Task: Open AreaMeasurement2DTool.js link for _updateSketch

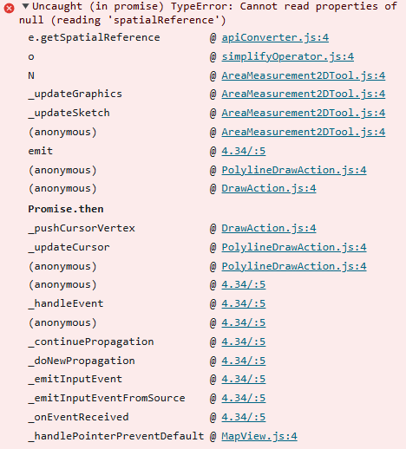Action: click(x=304, y=113)
